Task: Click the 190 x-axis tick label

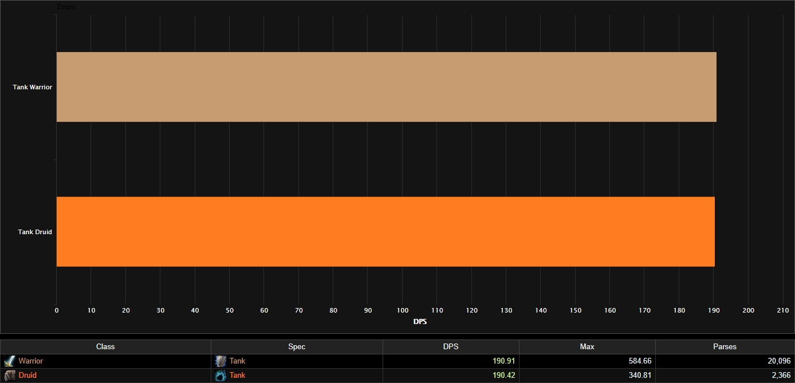Action: [x=714, y=310]
